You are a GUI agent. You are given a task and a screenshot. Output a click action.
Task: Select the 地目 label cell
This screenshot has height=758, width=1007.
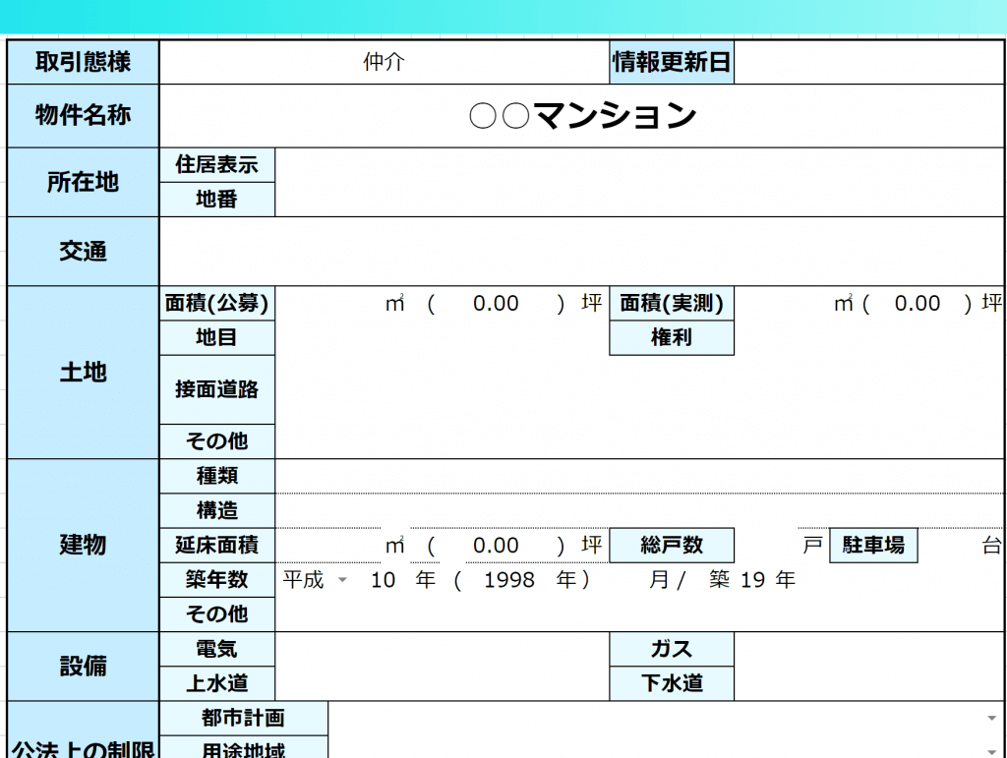tap(216, 337)
